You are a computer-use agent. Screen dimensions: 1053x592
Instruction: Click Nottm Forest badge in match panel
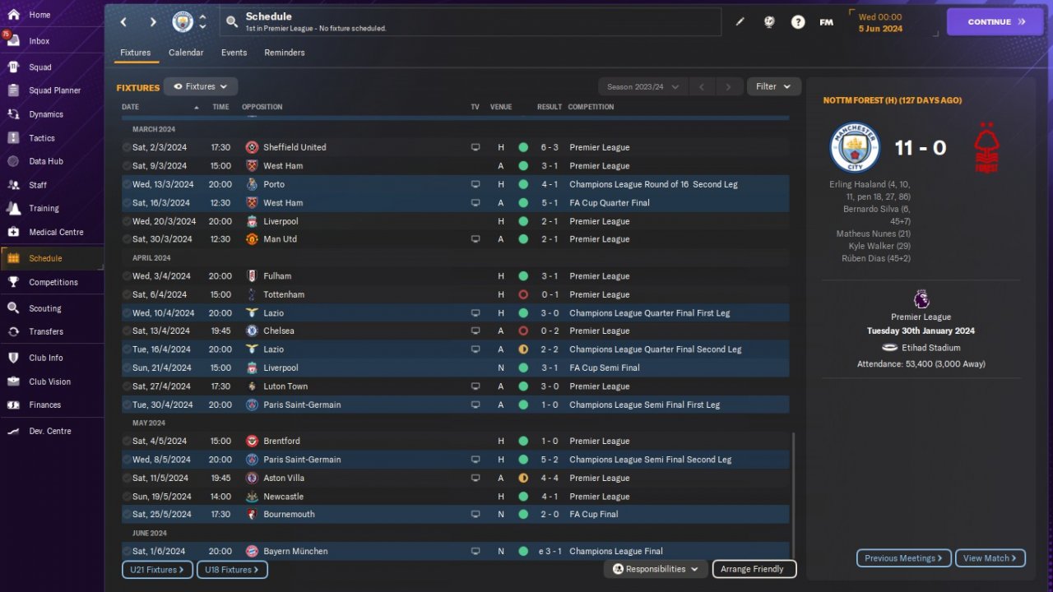986,148
